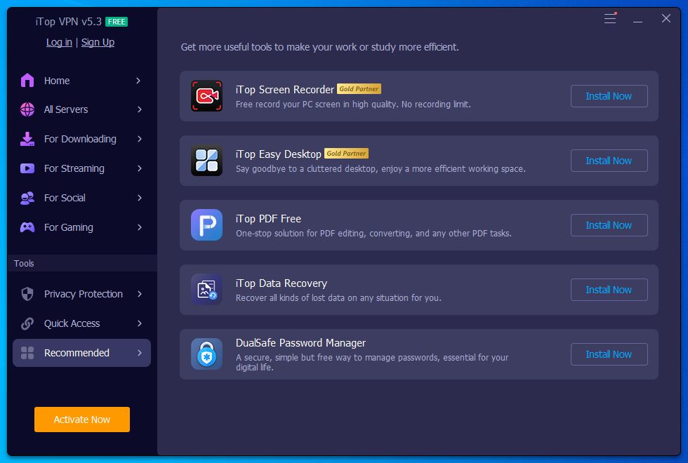The image size is (688, 463).
Task: Select For Streaming menu label
Action: (x=74, y=168)
